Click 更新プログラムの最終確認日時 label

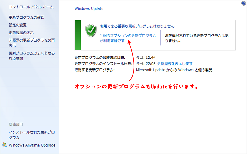[x=100, y=57]
